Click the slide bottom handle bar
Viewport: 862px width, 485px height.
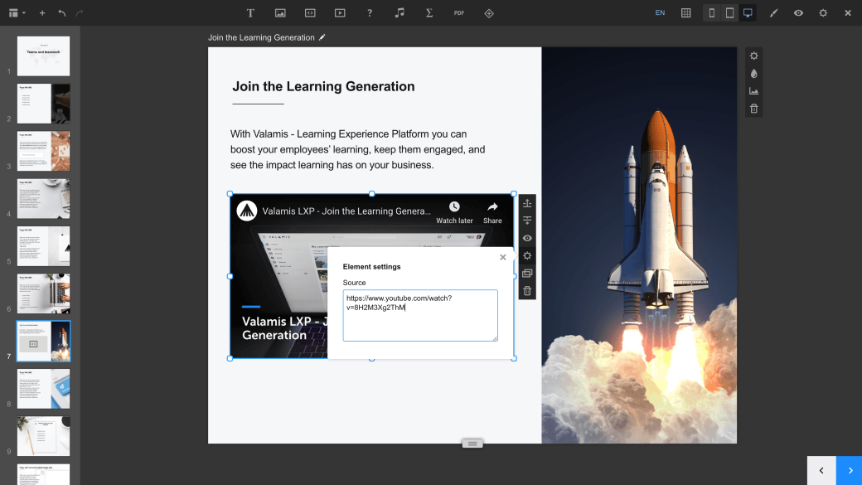click(472, 444)
